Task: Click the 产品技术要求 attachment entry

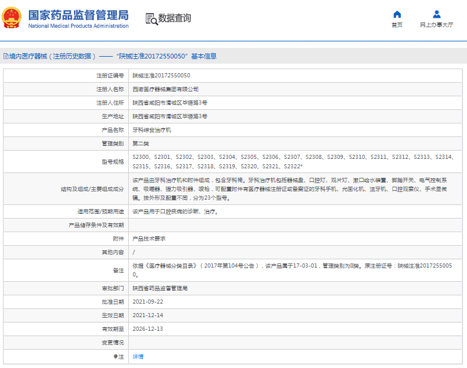Action: coord(148,239)
